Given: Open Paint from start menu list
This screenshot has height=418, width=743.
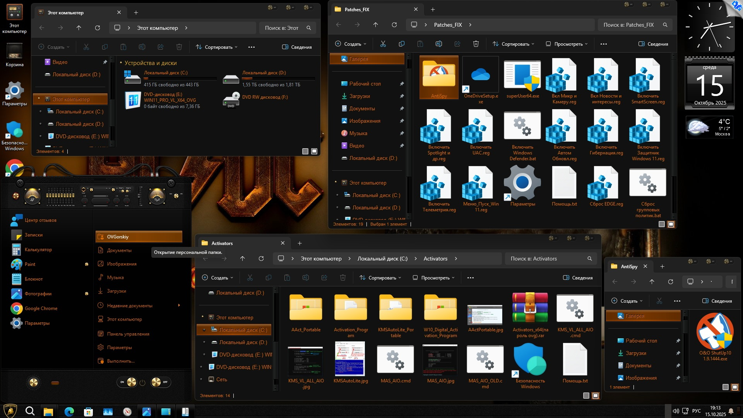Looking at the screenshot, I should point(30,264).
